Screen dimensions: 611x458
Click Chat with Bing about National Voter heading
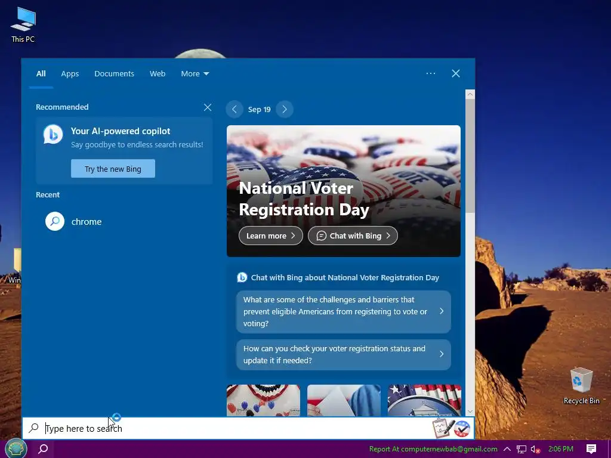[345, 277]
